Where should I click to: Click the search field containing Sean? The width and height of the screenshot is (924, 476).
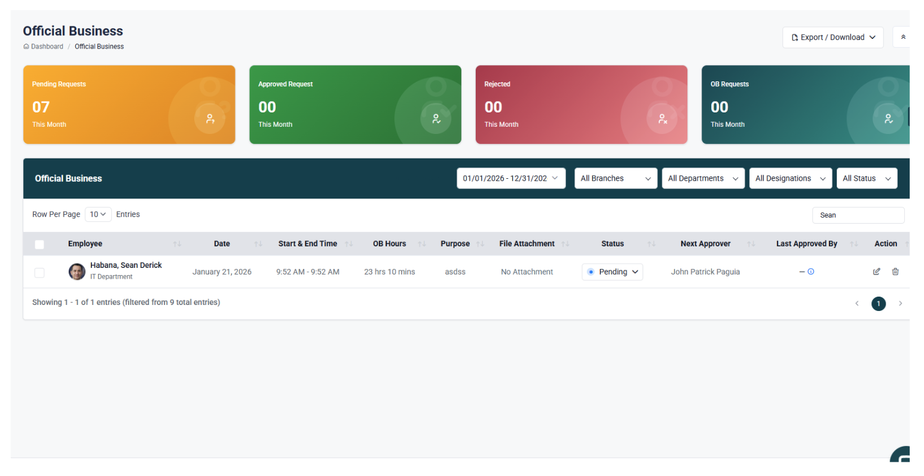click(858, 215)
